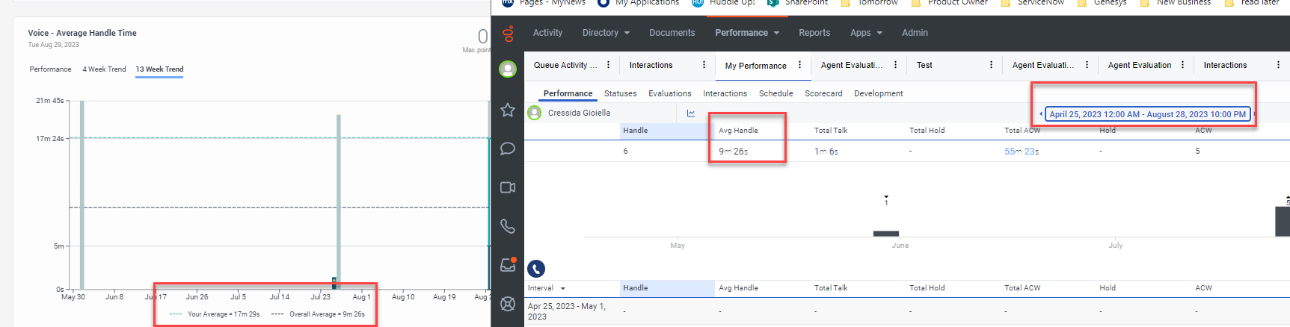Click the agent name Cressida Gioiella
This screenshot has height=327, width=1290.
tap(579, 113)
